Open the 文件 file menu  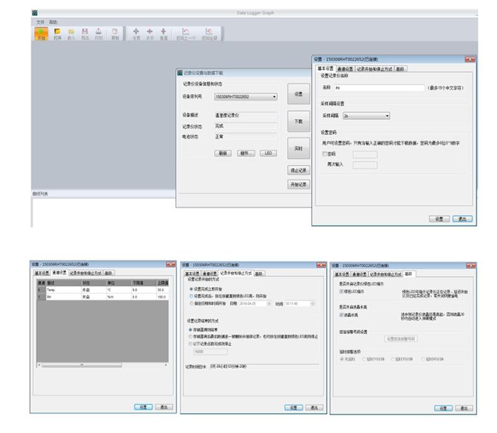[39, 22]
